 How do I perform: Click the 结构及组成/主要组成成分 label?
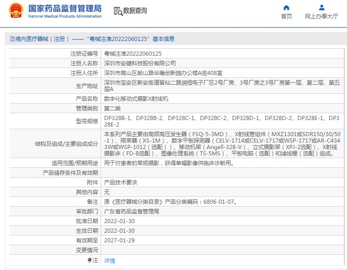66,144
